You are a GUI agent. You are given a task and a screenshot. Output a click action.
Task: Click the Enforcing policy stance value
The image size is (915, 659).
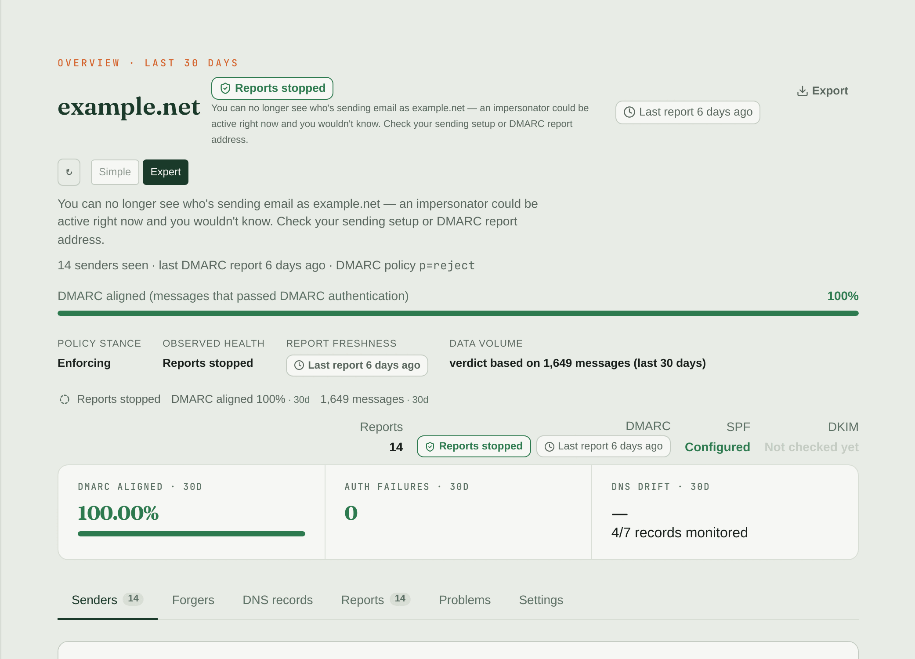(84, 363)
